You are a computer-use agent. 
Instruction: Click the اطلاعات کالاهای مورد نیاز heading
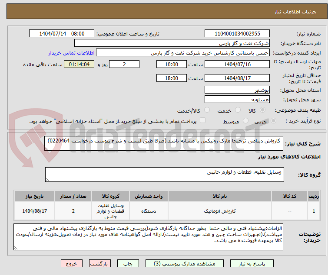pos(289,157)
